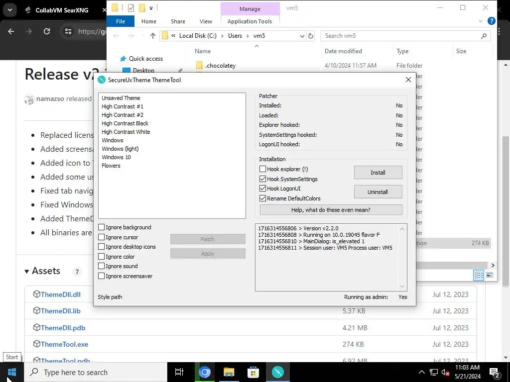The image size is (510, 382).
Task: Click File Explorer's Up arrow
Action: (152, 36)
